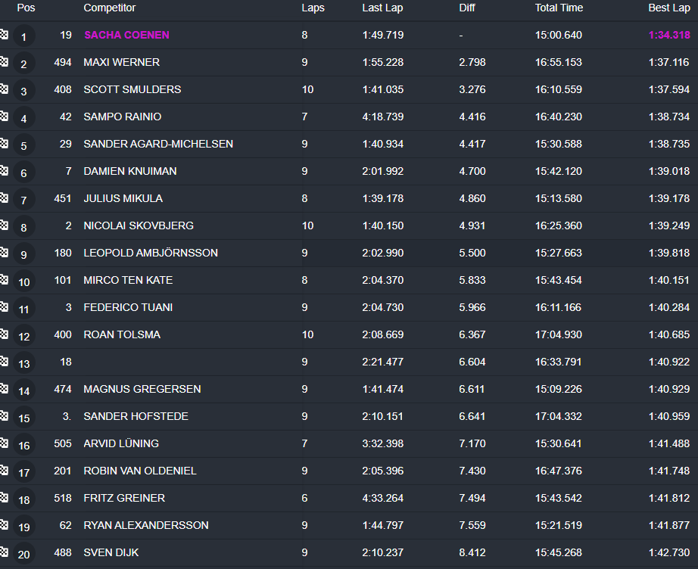Click the Total Time column header
The width and height of the screenshot is (698, 569).
559,8
